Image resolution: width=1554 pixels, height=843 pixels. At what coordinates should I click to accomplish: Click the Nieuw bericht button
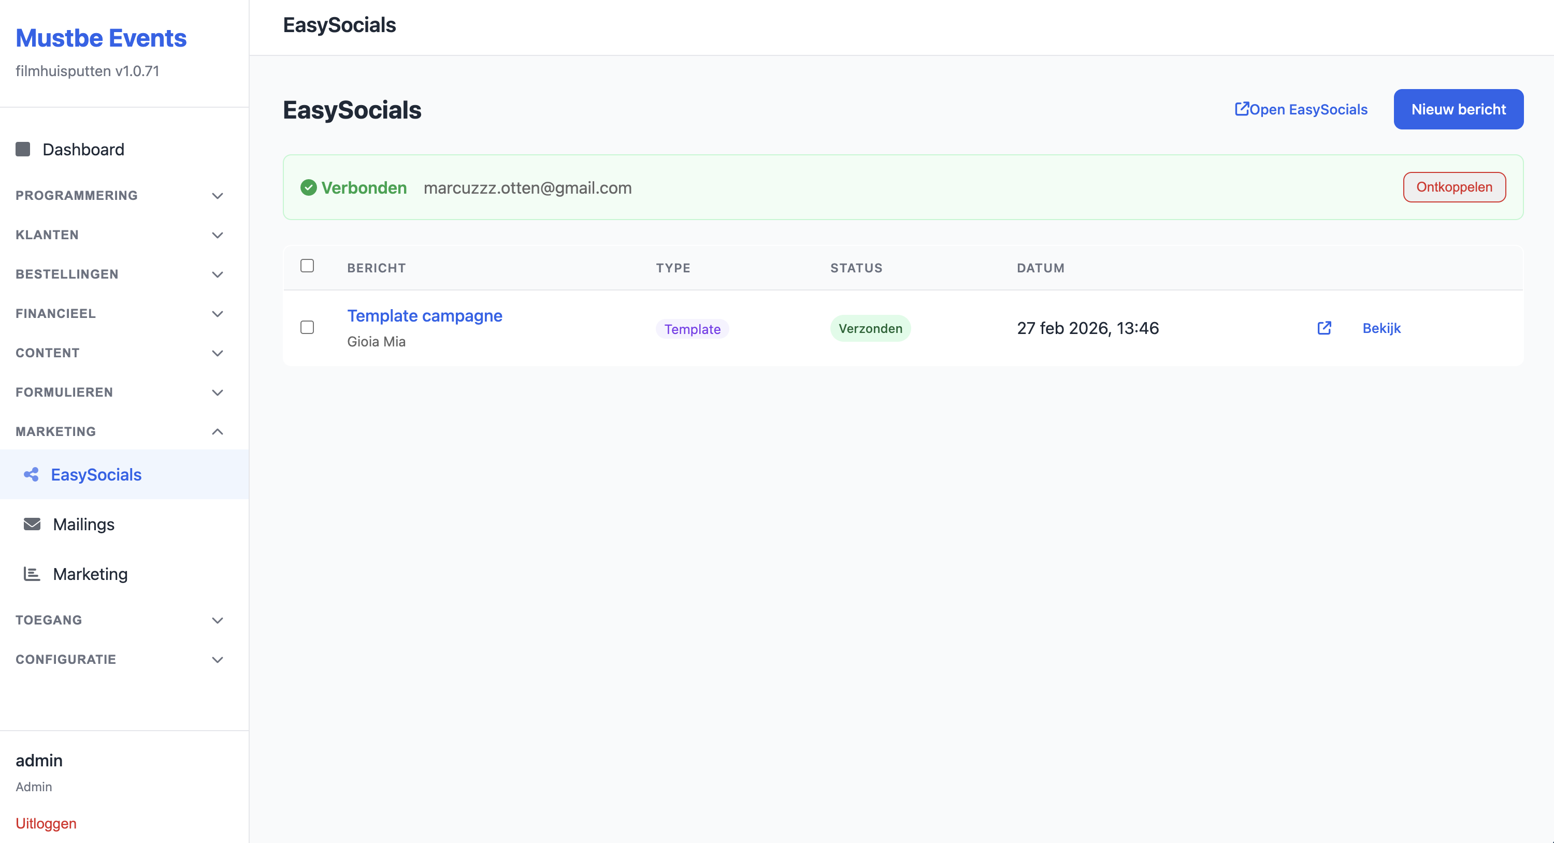pos(1458,109)
